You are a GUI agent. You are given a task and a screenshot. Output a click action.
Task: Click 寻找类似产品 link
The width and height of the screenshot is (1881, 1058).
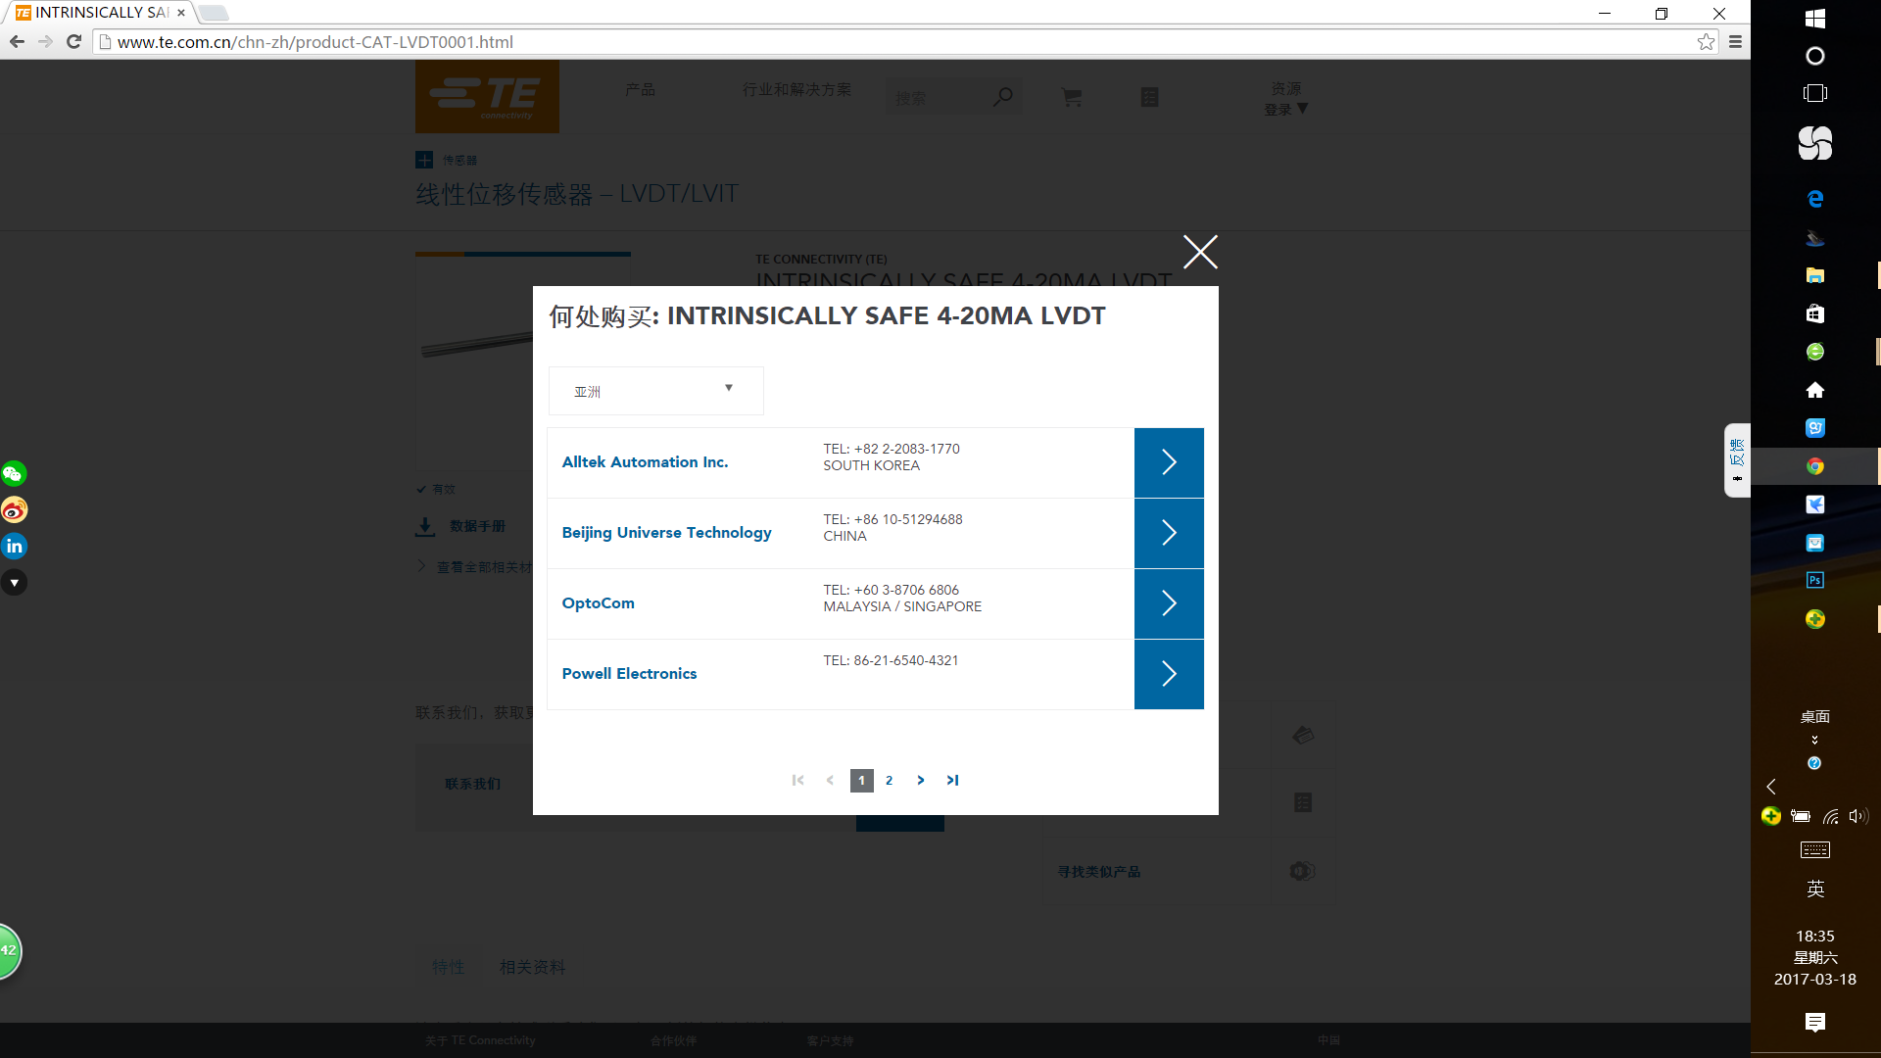pos(1098,871)
